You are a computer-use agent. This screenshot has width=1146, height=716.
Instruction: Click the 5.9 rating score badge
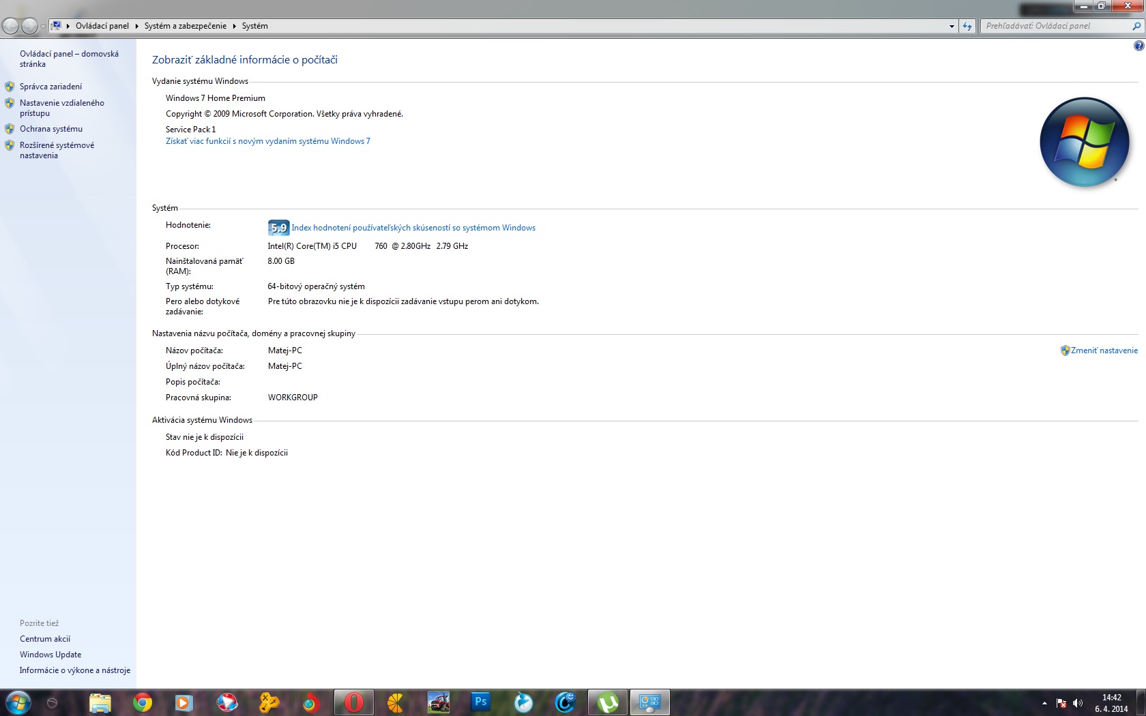pyautogui.click(x=278, y=228)
